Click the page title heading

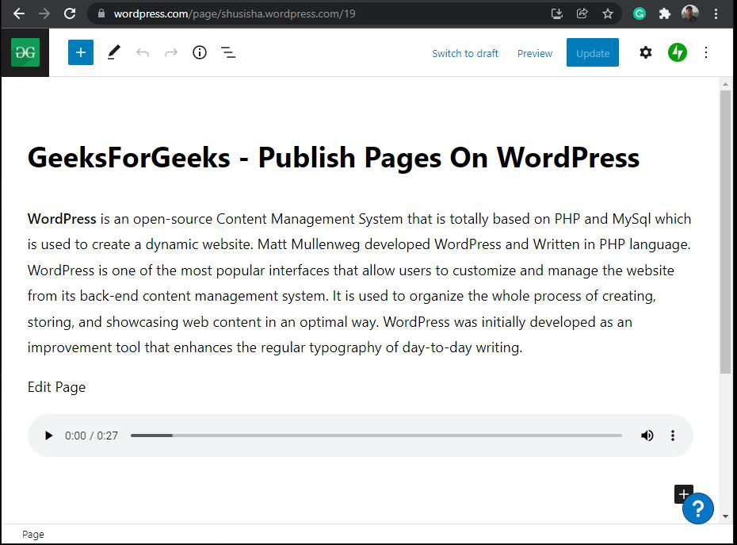click(334, 157)
